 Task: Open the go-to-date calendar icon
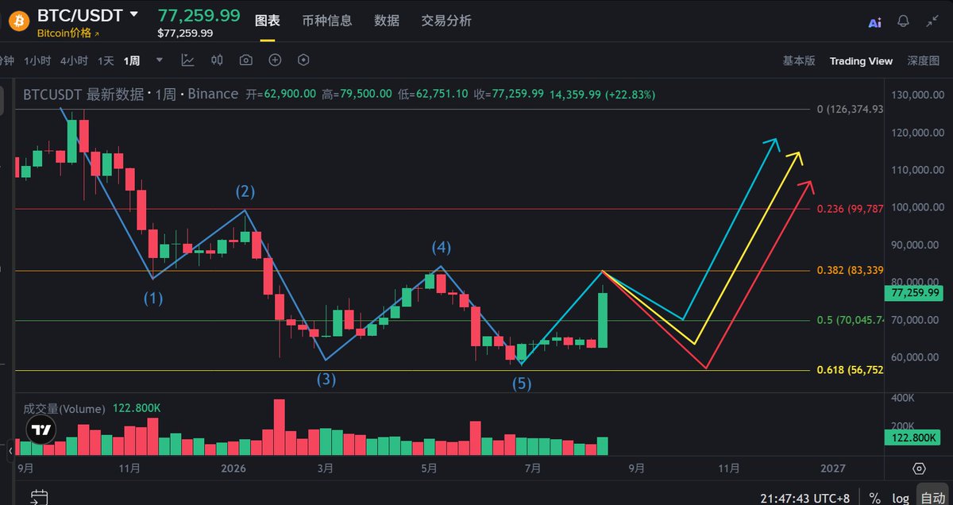tap(38, 498)
